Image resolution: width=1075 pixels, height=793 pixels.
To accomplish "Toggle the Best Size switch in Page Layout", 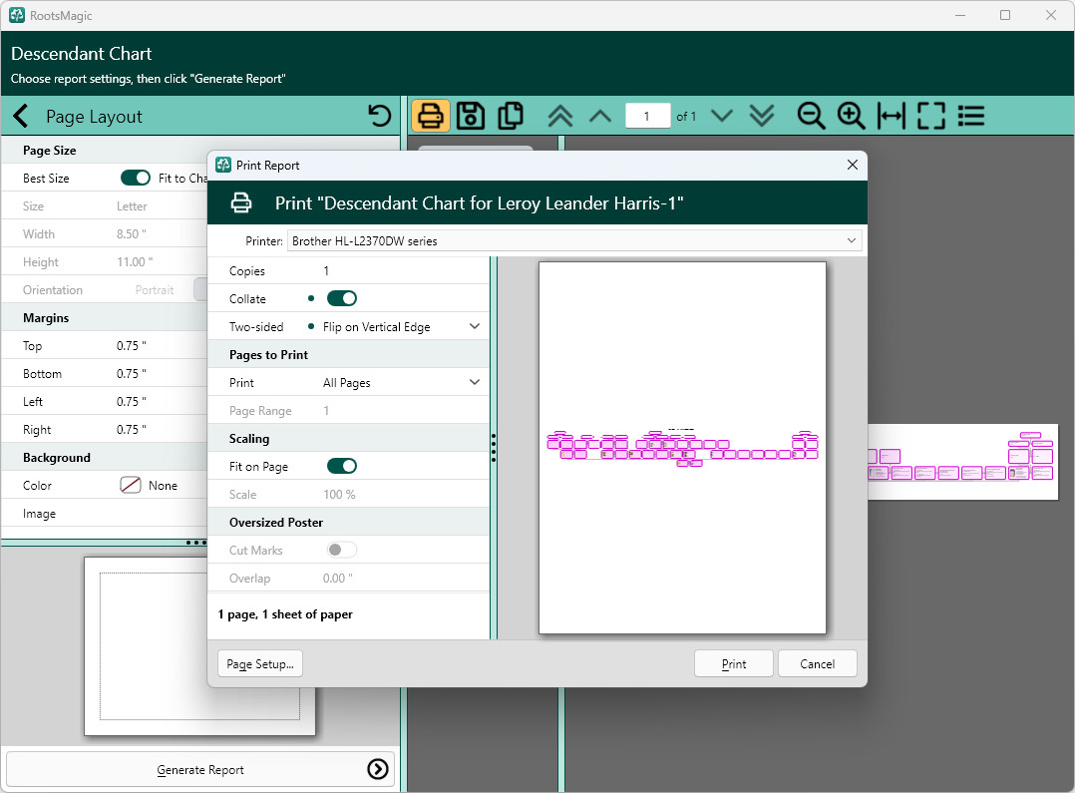I will [x=135, y=178].
